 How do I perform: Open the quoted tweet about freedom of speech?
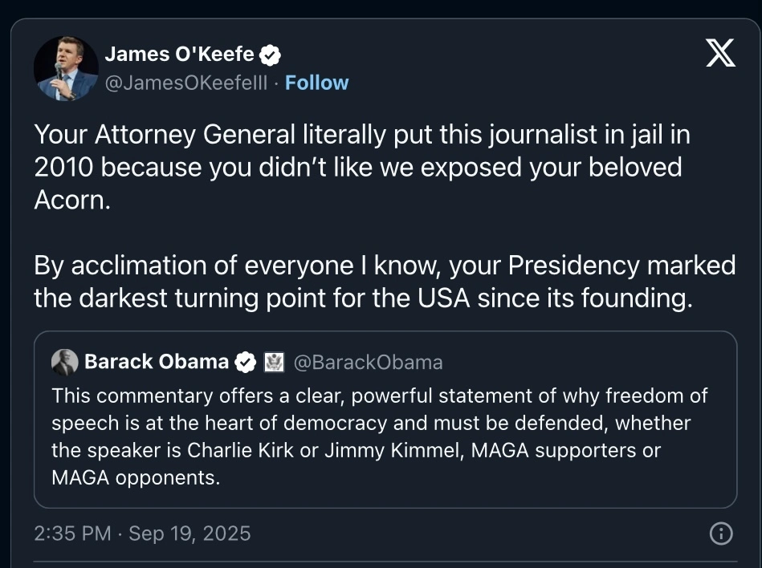(385, 436)
